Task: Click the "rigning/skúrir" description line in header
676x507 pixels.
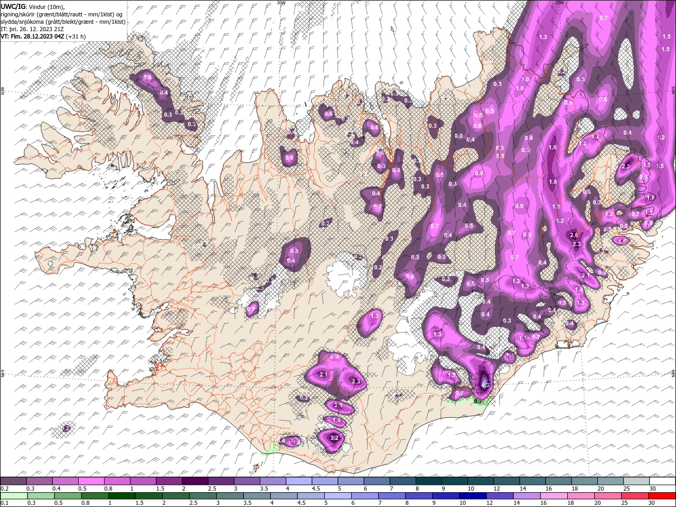Action: [x=62, y=14]
